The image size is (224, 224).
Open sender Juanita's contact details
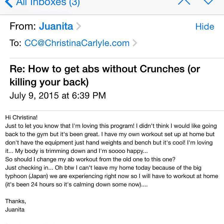tap(56, 26)
